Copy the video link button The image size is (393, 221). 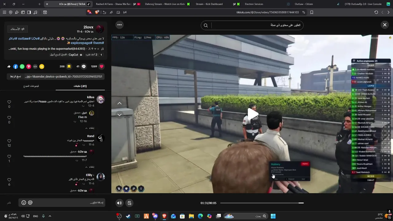(15, 76)
